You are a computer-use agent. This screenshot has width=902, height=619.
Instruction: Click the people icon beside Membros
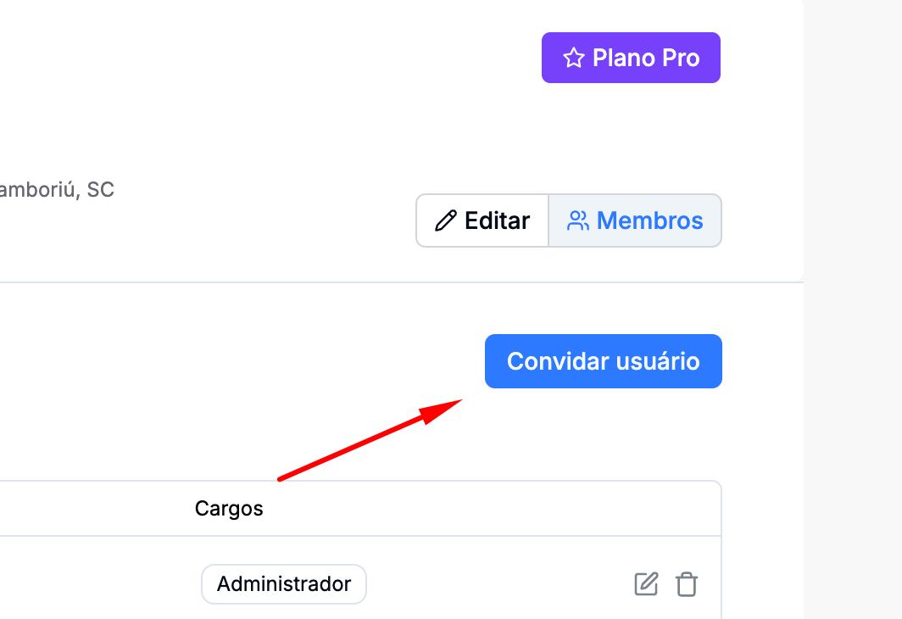(x=577, y=220)
